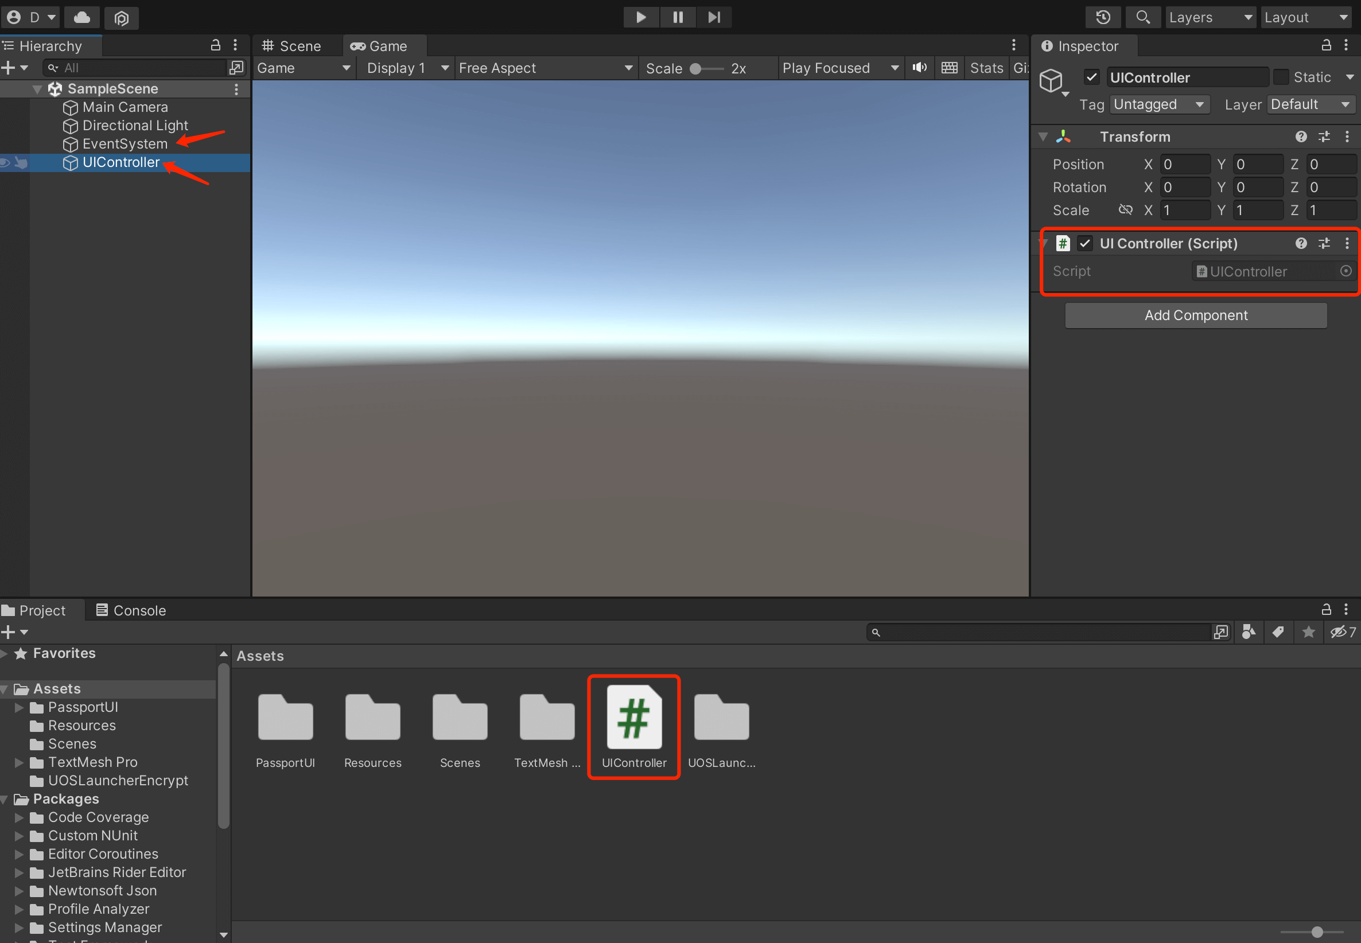Open the Free Aspect dropdown
1361x943 pixels.
click(545, 68)
